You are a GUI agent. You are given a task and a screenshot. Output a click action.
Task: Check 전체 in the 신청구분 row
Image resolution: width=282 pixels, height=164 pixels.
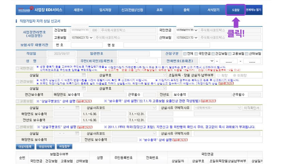click(x=185, y=54)
